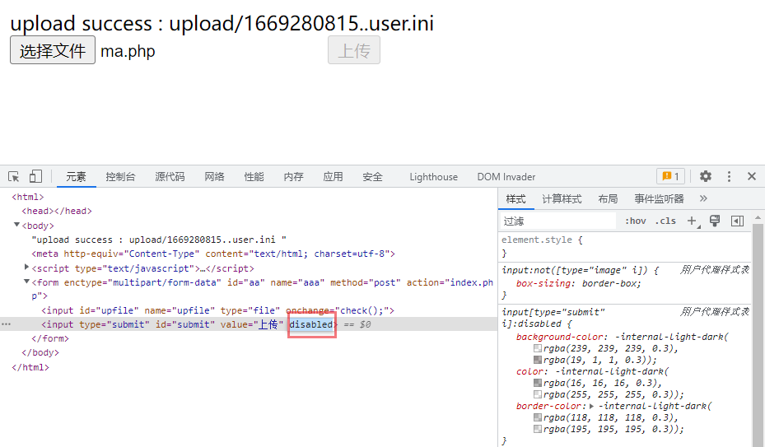
Task: Open the Lighthouse tab
Action: pyautogui.click(x=434, y=177)
